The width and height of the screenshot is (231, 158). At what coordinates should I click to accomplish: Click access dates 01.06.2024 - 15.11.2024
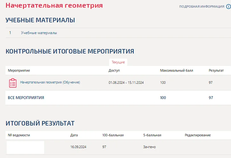point(126,83)
